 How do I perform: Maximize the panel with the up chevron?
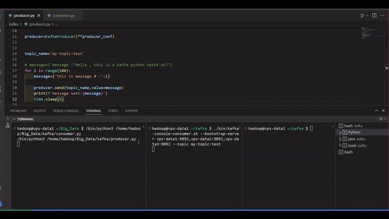tap(377, 111)
